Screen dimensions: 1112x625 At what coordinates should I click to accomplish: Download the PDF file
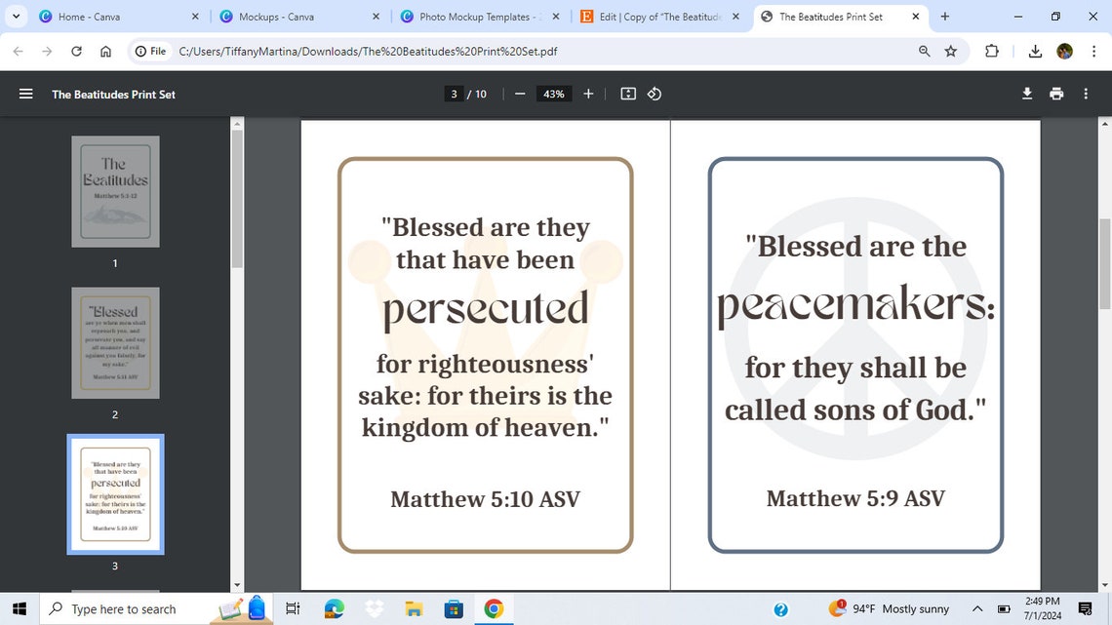click(1026, 94)
